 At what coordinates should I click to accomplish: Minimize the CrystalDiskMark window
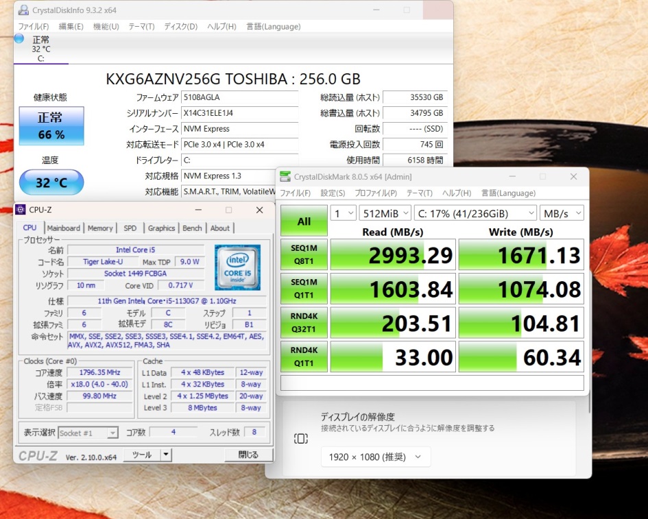point(512,176)
